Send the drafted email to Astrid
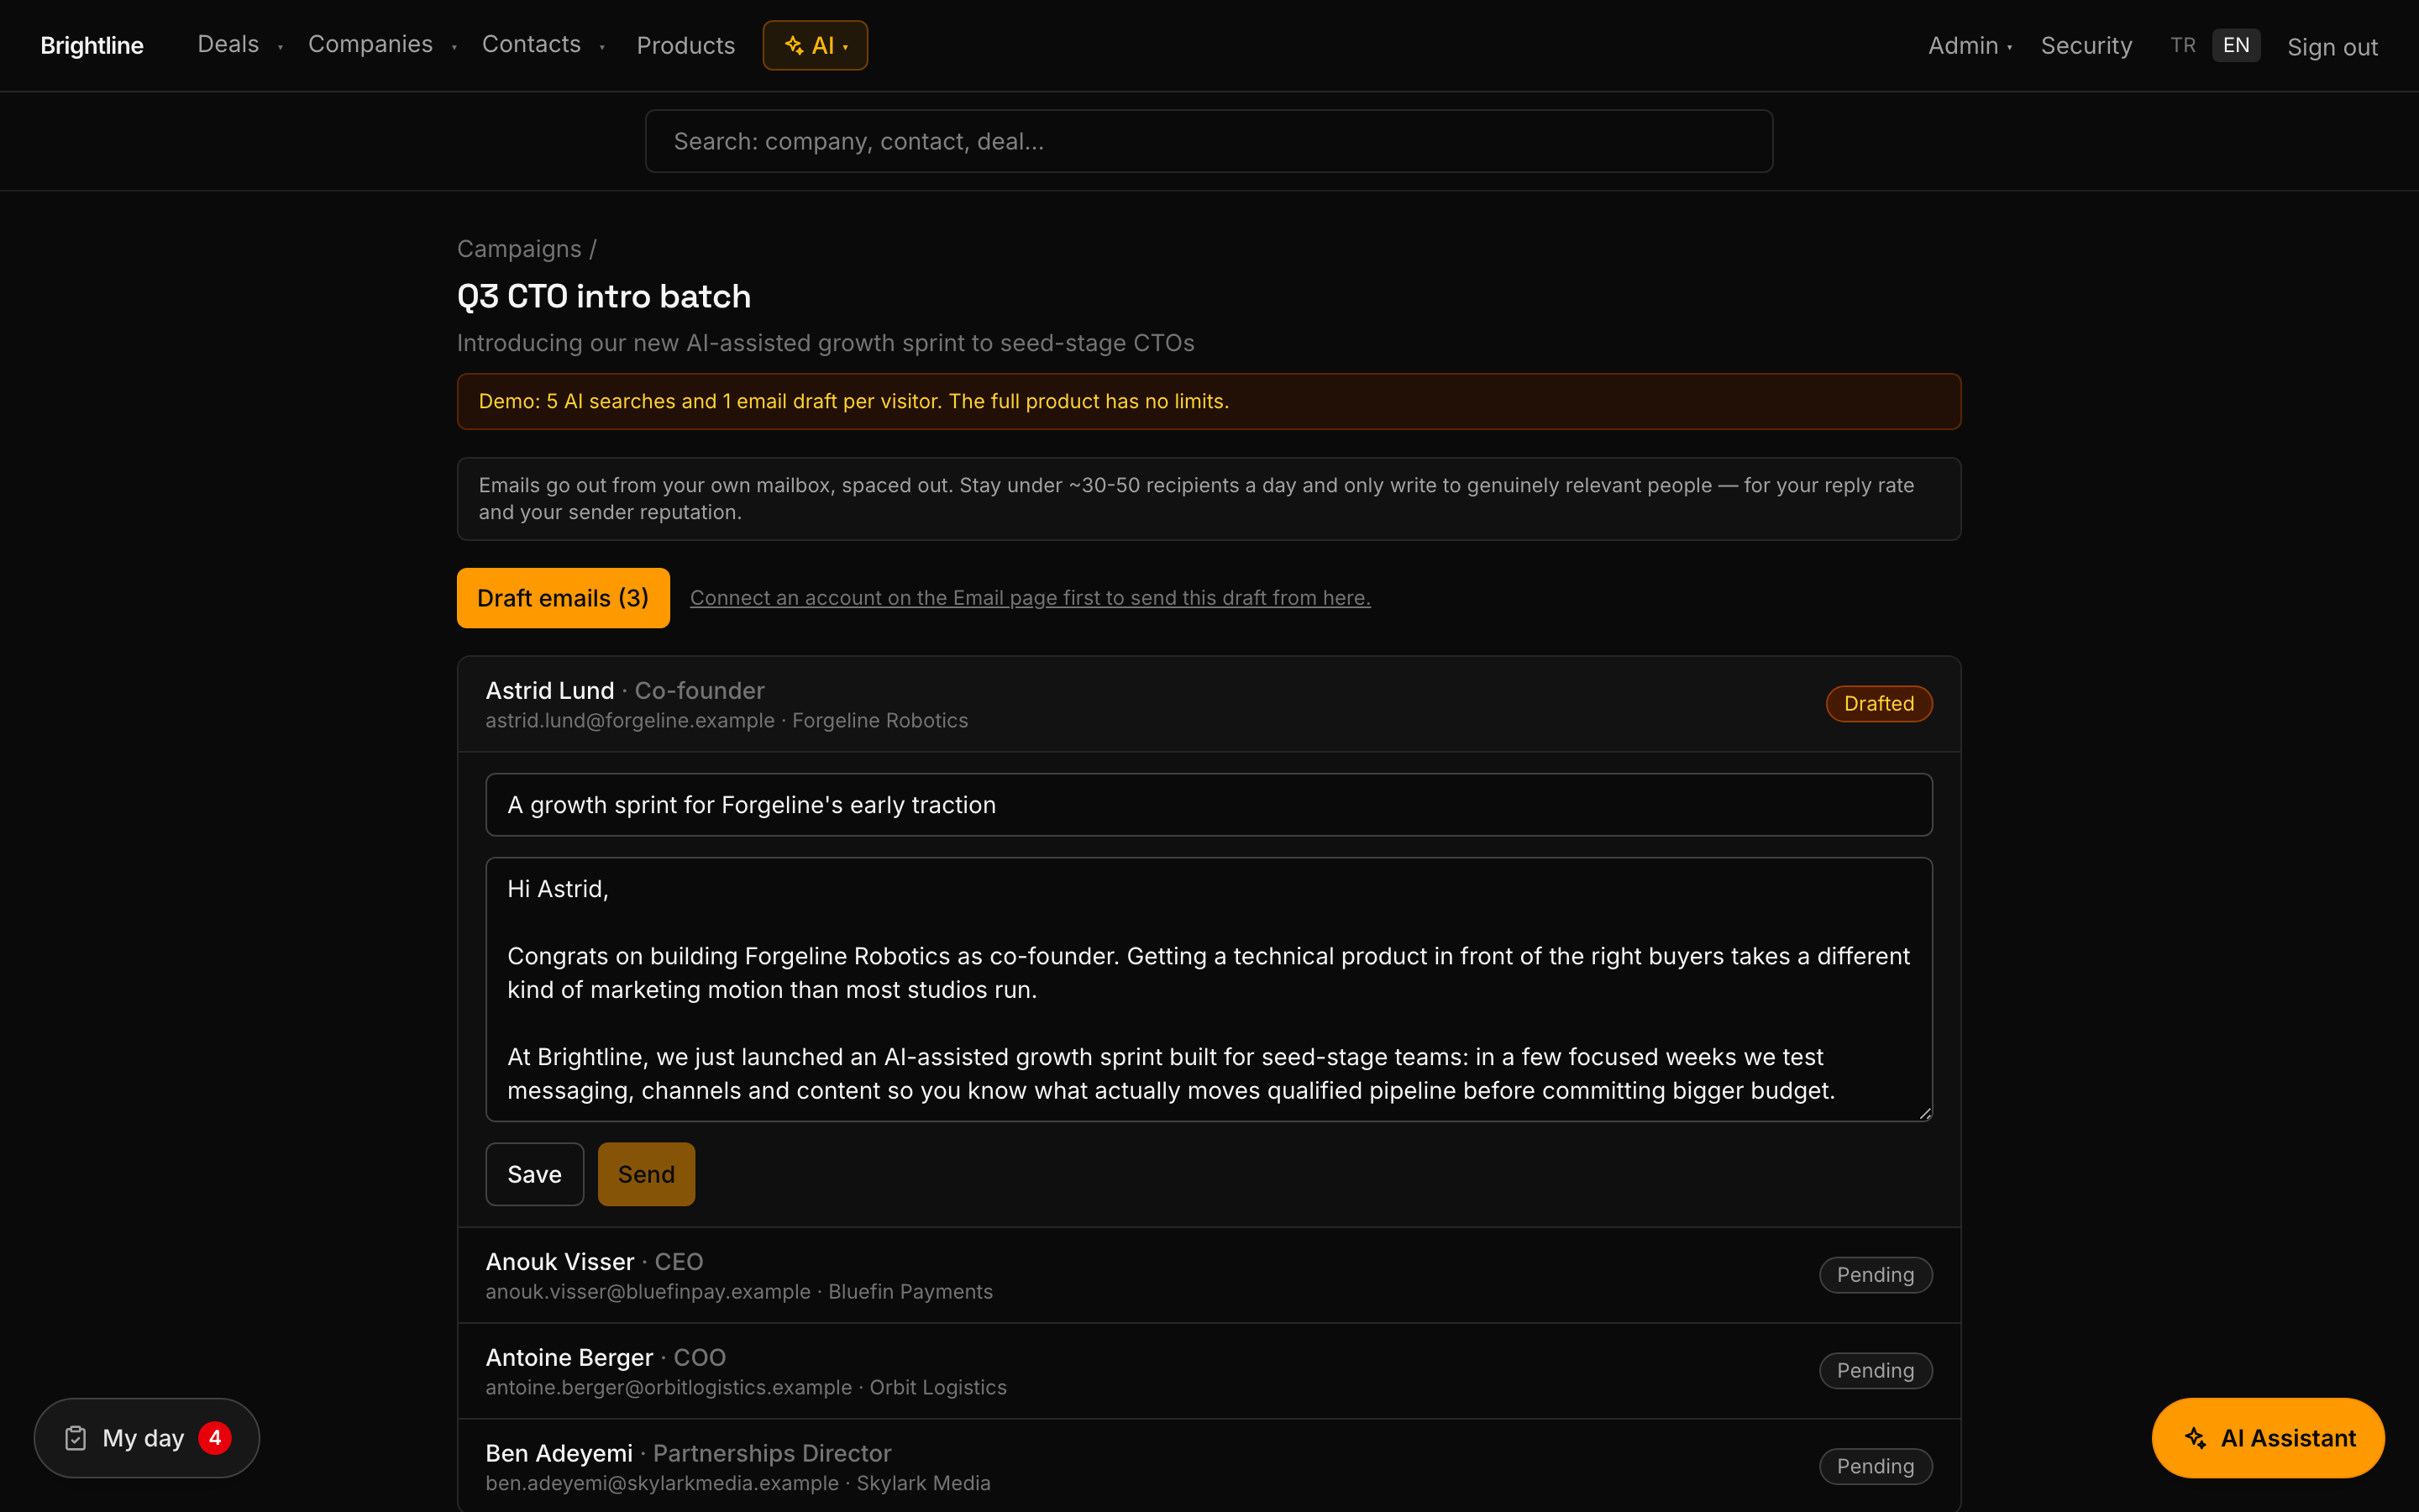This screenshot has width=2419, height=1512. click(x=646, y=1174)
